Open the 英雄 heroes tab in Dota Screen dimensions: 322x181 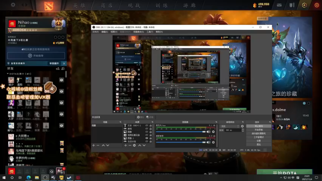(x=79, y=5)
